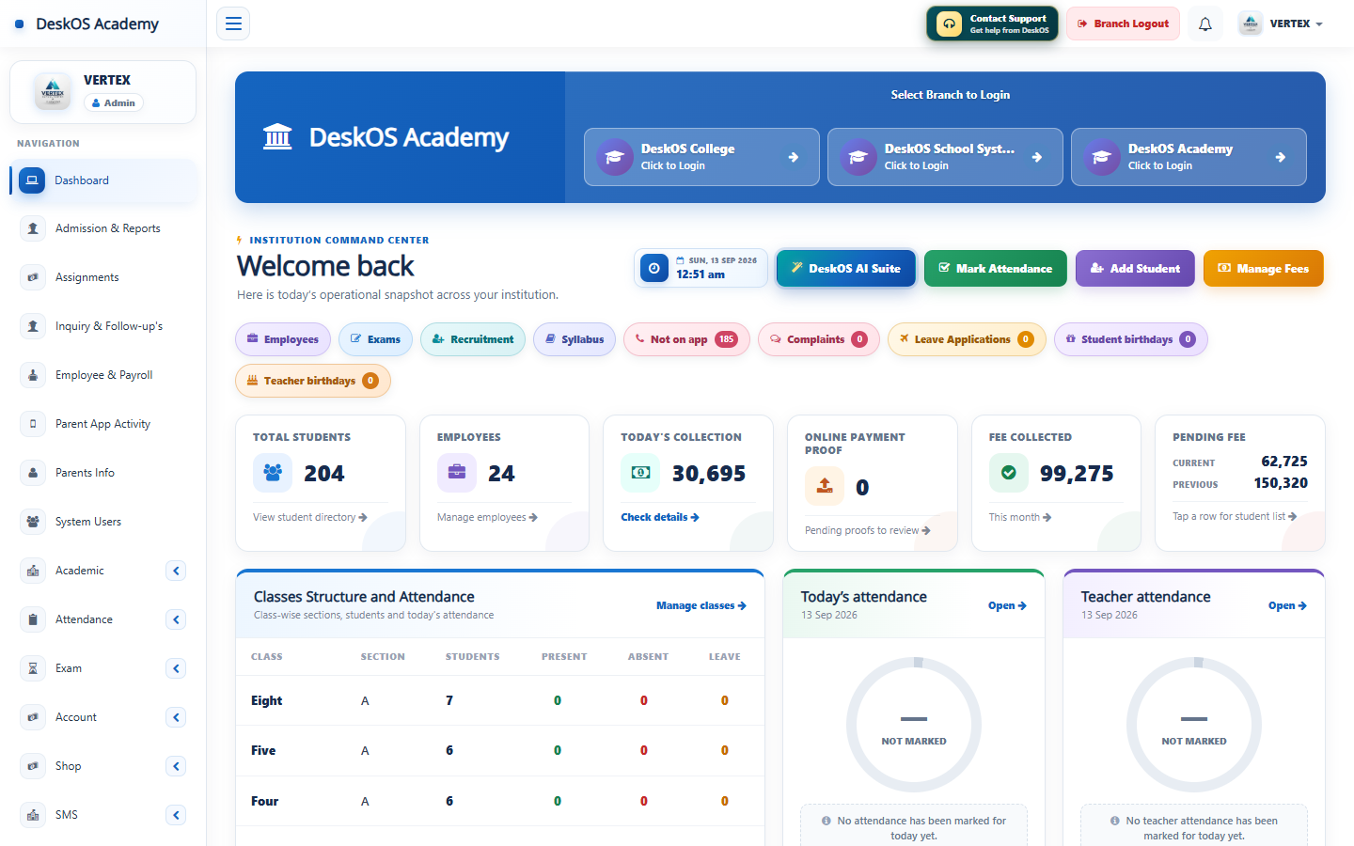Viewport: 1354px width, 846px height.
Task: Click the Assignments sidebar icon
Action: (33, 277)
